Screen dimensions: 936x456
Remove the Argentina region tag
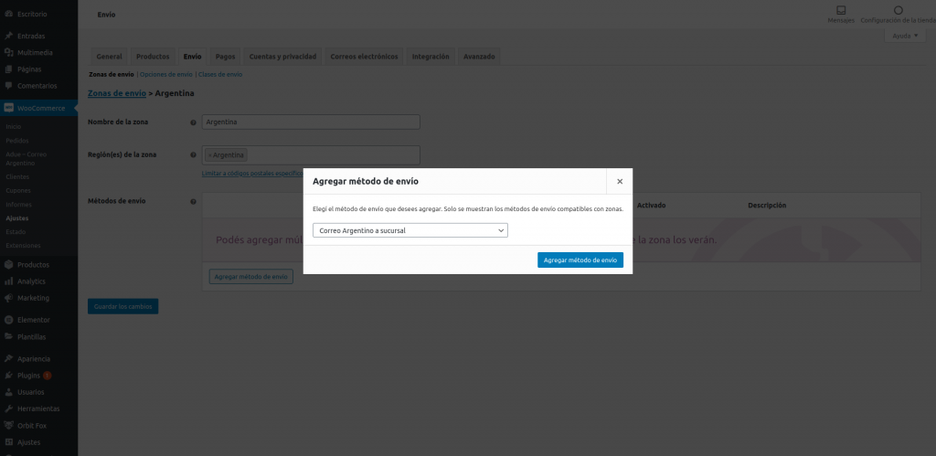[210, 155]
